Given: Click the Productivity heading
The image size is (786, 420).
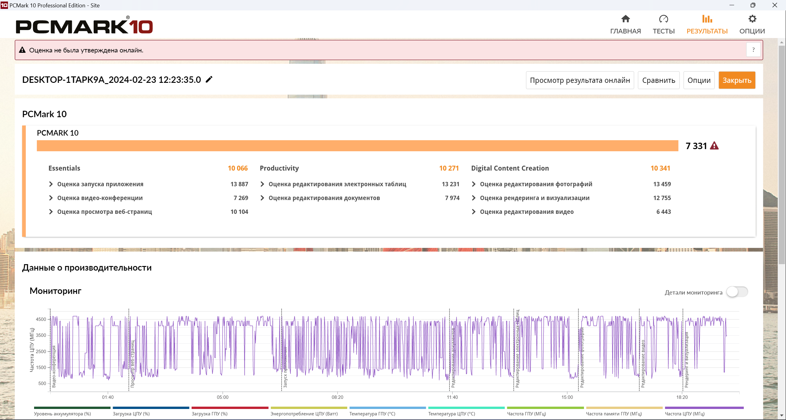Looking at the screenshot, I should tap(279, 168).
